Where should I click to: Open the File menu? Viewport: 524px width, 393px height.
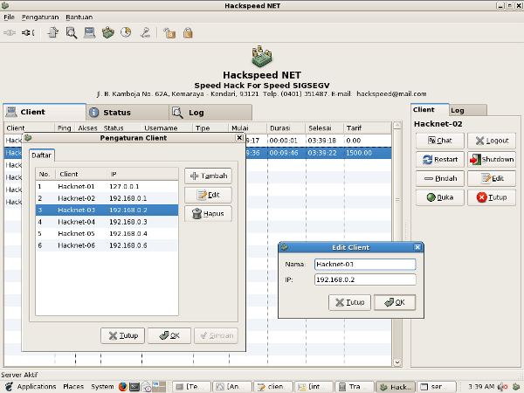[x=9, y=17]
